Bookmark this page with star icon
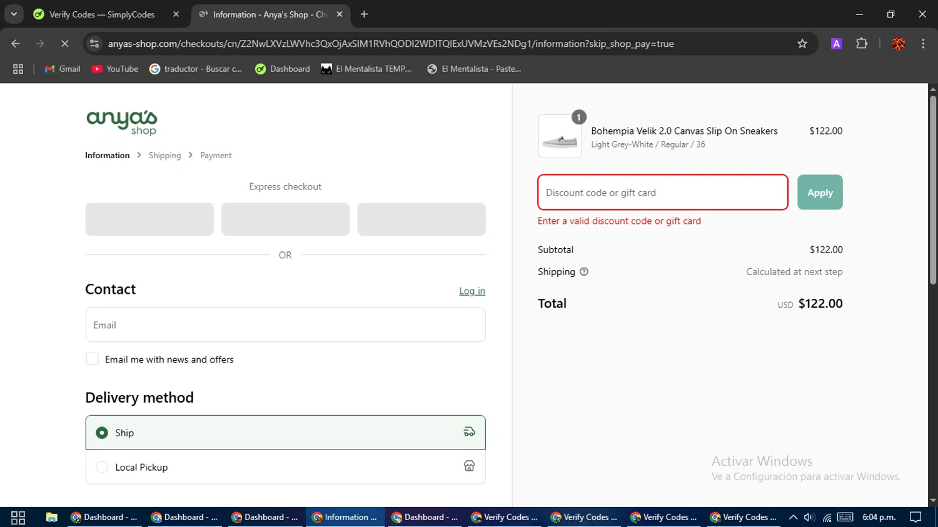938x527 pixels. [x=802, y=44]
